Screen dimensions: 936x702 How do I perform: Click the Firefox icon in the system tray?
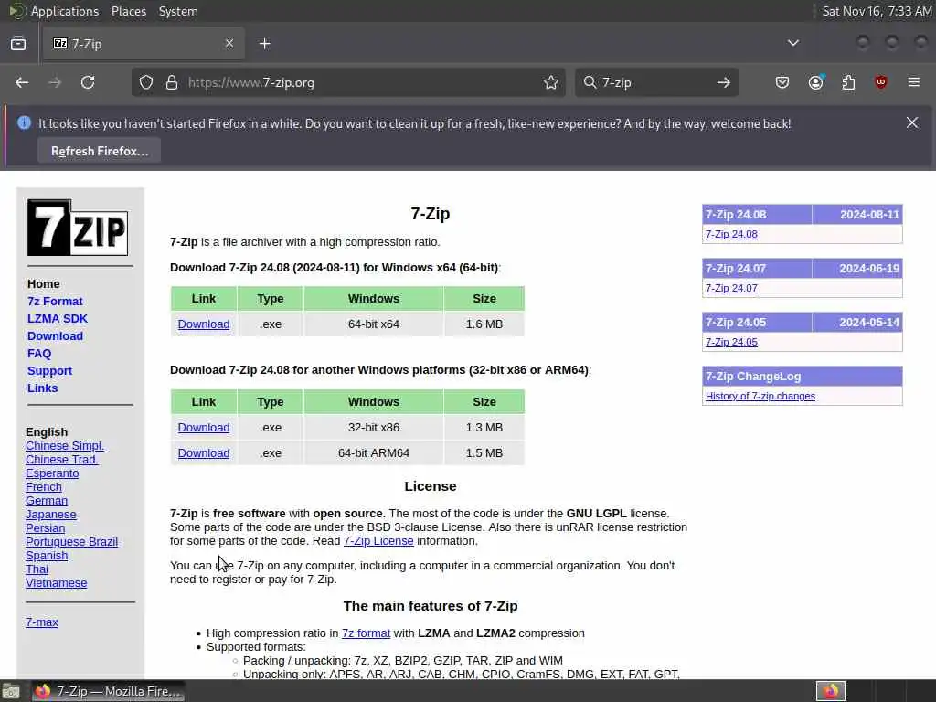click(x=831, y=691)
